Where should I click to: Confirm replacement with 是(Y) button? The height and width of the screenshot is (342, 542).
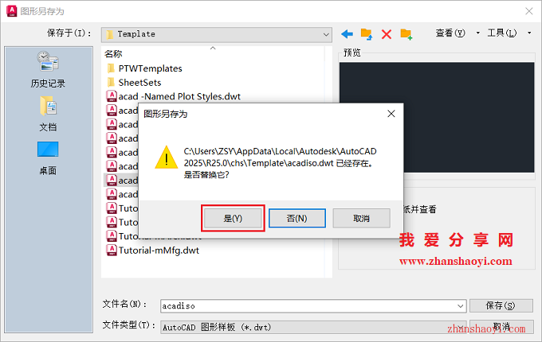233,218
